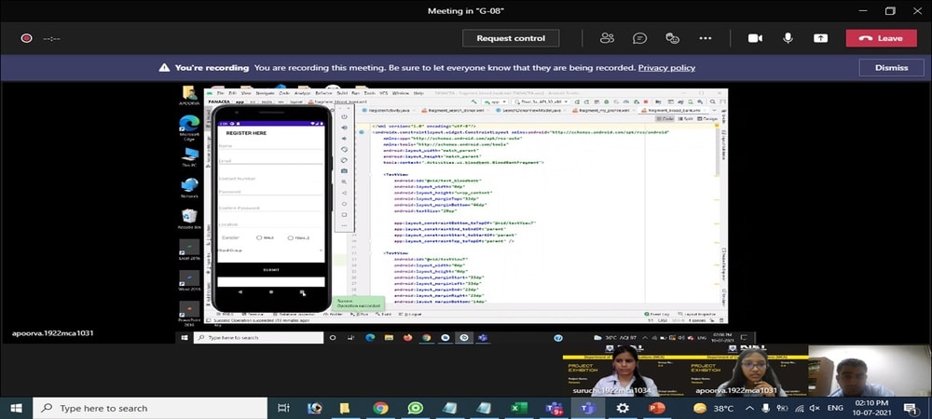Image resolution: width=932 pixels, height=419 pixels.
Task: Open Google Chrome from the taskbar
Action: 380,408
